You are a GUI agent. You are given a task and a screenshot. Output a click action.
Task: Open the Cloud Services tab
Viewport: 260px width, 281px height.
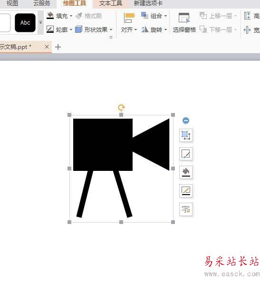click(x=42, y=3)
